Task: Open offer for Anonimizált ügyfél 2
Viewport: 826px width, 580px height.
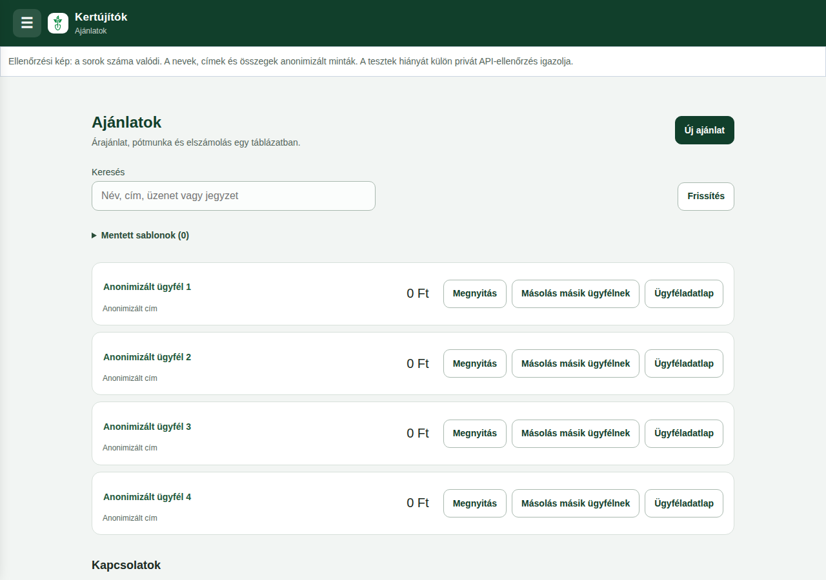Action: point(475,363)
